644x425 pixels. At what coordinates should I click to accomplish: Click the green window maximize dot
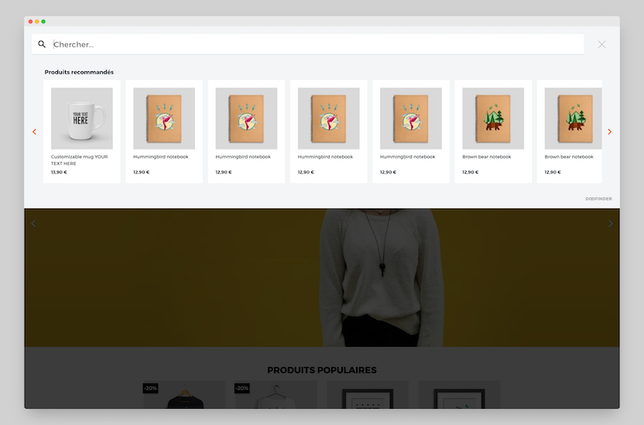[x=43, y=22]
